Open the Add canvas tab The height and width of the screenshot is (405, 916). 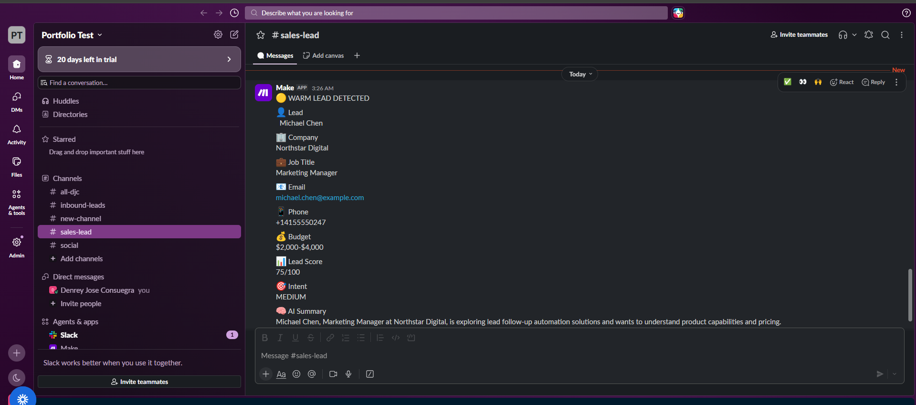(324, 55)
